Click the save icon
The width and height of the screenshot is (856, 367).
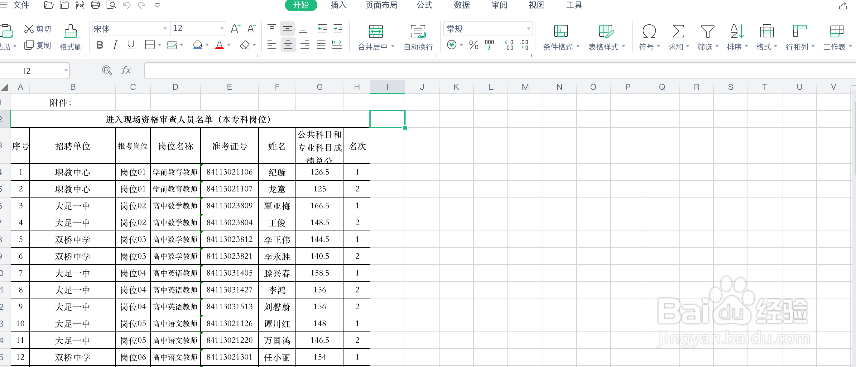(x=64, y=5)
